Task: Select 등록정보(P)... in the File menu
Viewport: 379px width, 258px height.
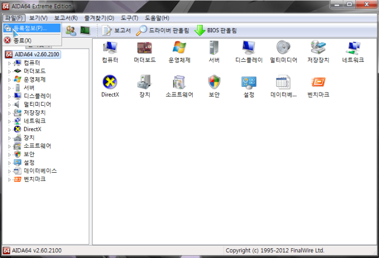Action: (x=32, y=28)
